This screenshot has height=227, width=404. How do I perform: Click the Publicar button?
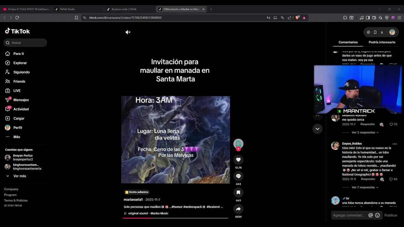click(391, 215)
